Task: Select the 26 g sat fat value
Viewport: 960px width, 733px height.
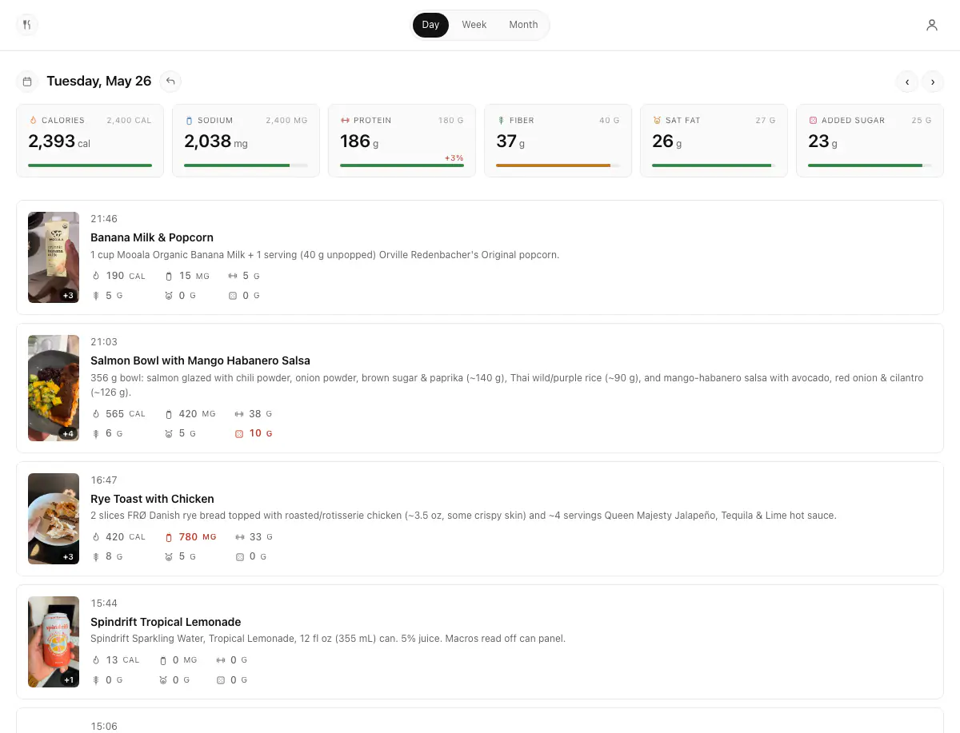Action: pyautogui.click(x=666, y=141)
